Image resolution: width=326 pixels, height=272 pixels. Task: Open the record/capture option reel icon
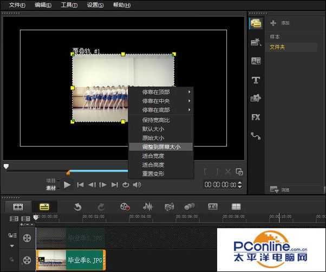point(125,207)
